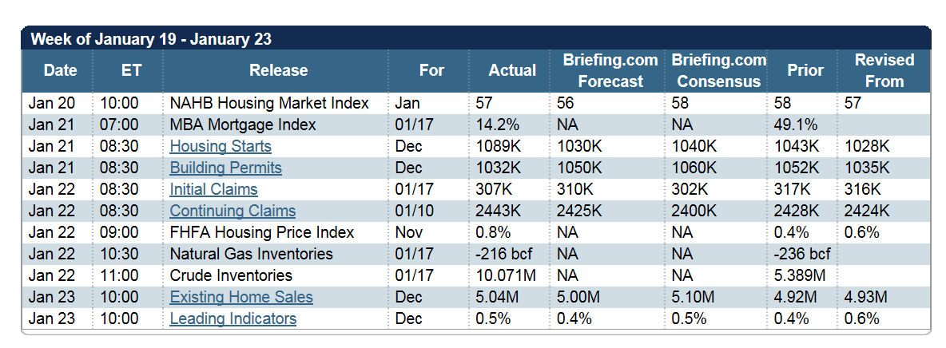Select the MBA Mortgage Index release text
The width and height of the screenshot is (946, 348).
pyautogui.click(x=243, y=125)
